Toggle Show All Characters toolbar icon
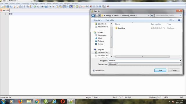The image size is (186, 104). click(68, 7)
